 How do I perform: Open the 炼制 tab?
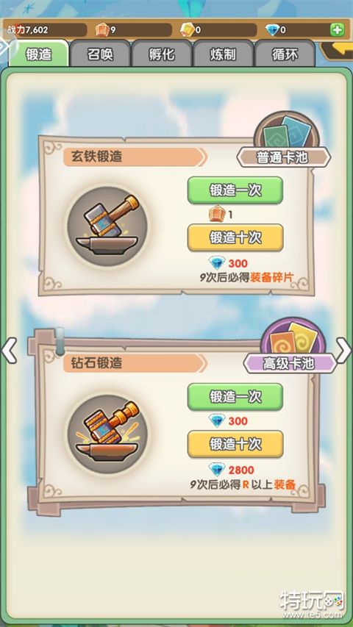pyautogui.click(x=224, y=53)
